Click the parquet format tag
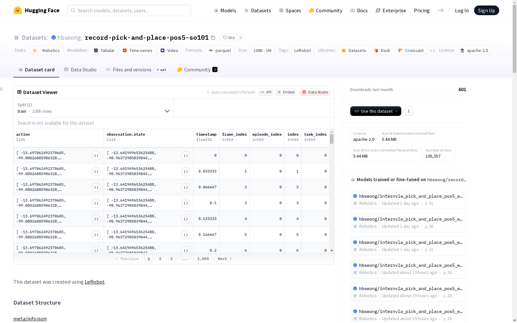Image resolution: width=517 pixels, height=323 pixels. click(x=220, y=50)
